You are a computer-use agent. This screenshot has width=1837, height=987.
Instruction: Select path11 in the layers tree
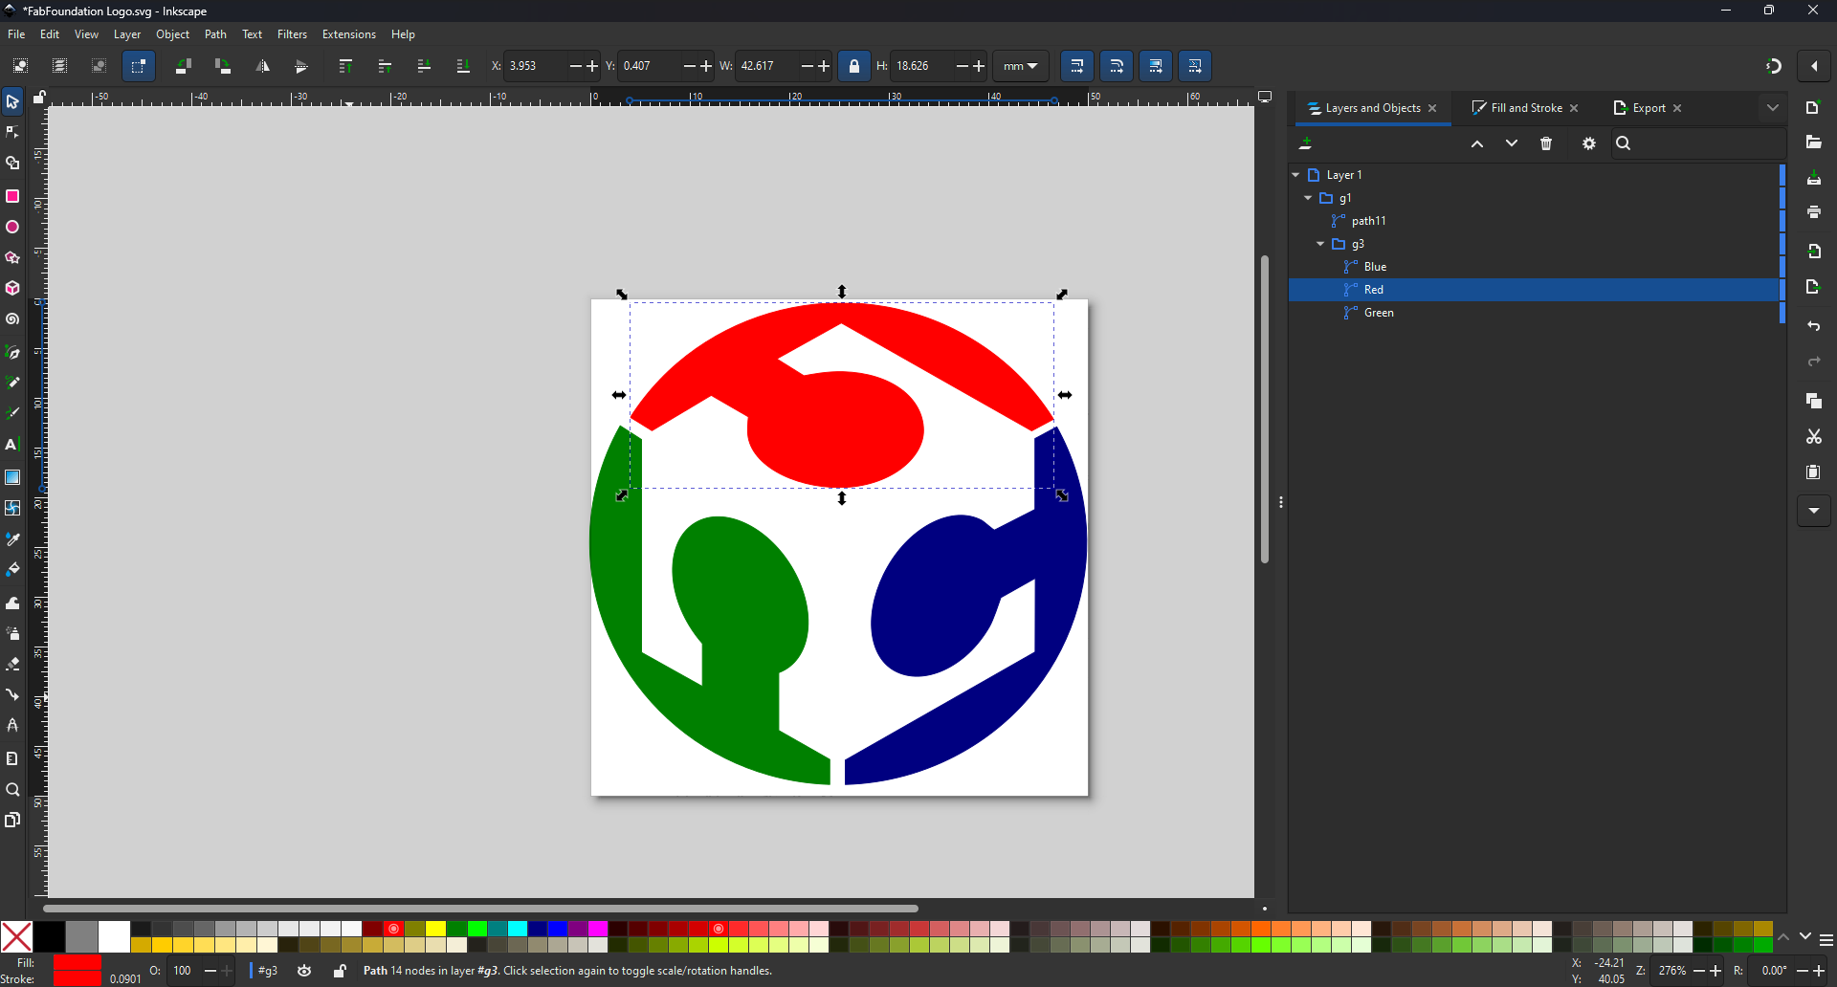(x=1368, y=221)
